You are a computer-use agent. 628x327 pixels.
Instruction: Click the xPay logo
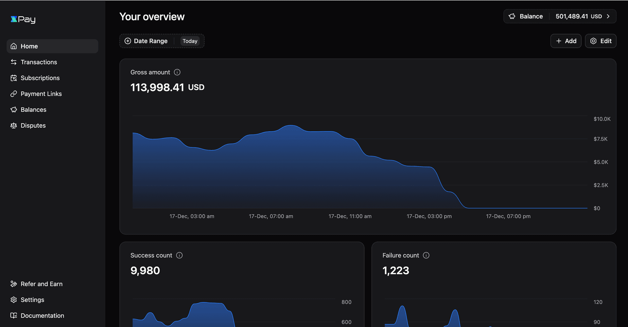pos(23,20)
